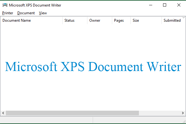
Task: Click the left scroll arrow
Action: pyautogui.click(x=3, y=113)
